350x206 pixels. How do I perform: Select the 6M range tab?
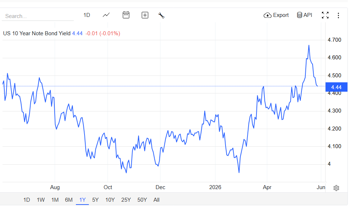pos(69,200)
